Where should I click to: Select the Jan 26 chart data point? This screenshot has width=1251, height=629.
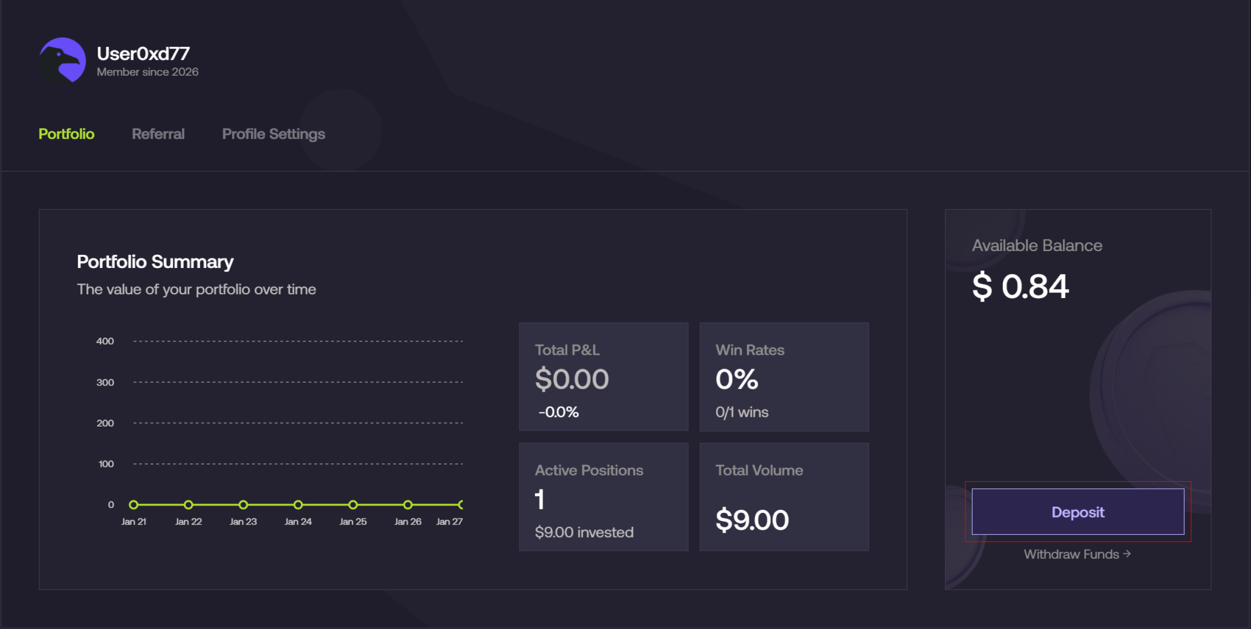(407, 505)
